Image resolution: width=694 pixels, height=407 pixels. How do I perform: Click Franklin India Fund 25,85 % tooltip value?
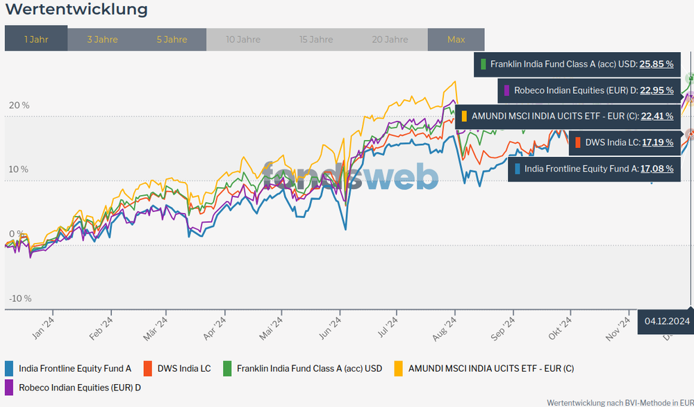pyautogui.click(x=656, y=64)
